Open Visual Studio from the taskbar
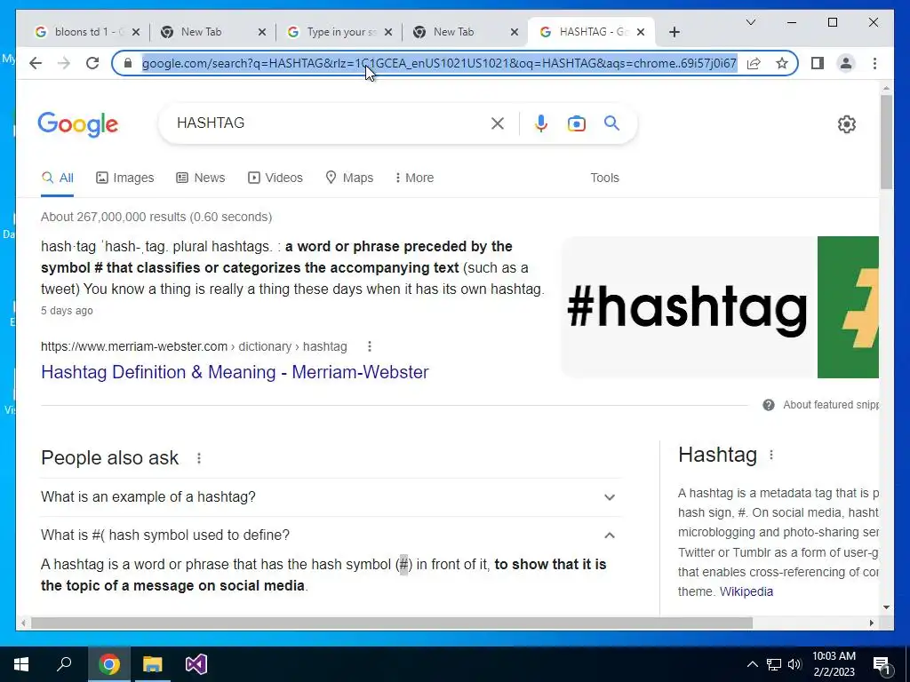This screenshot has height=682, width=910. 196,664
